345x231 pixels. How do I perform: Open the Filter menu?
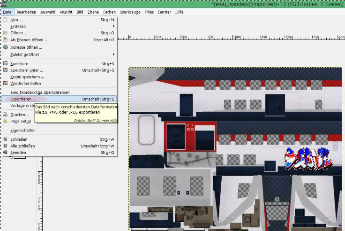coord(149,12)
